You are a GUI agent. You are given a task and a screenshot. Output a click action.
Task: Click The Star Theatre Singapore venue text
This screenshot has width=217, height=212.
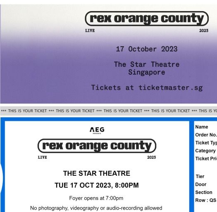click(x=147, y=68)
